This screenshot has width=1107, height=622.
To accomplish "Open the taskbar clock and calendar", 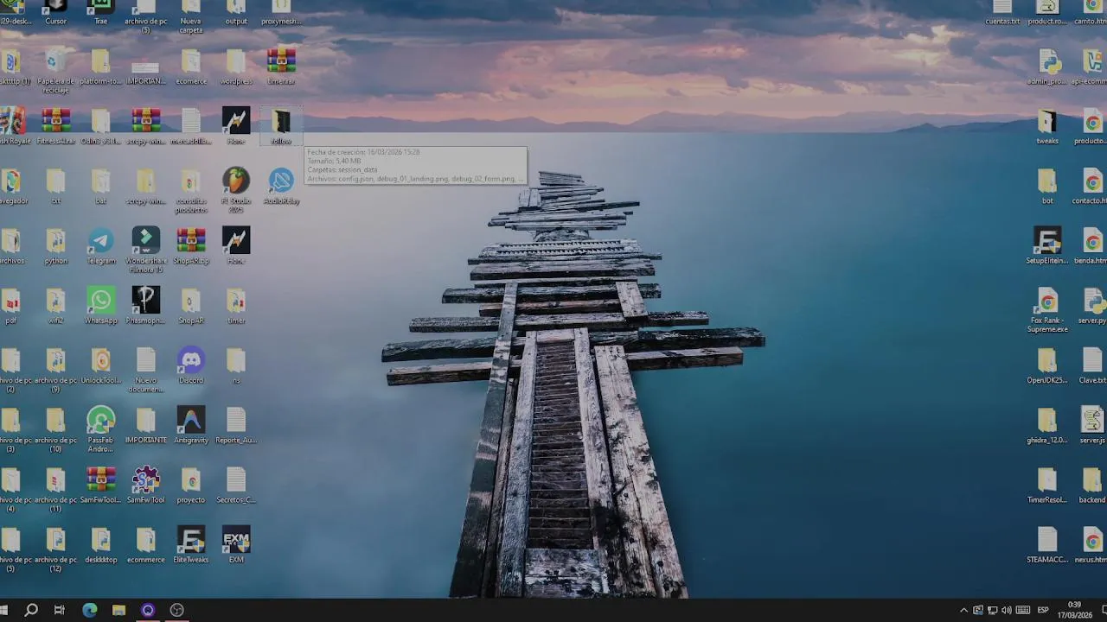I will click(1074, 610).
